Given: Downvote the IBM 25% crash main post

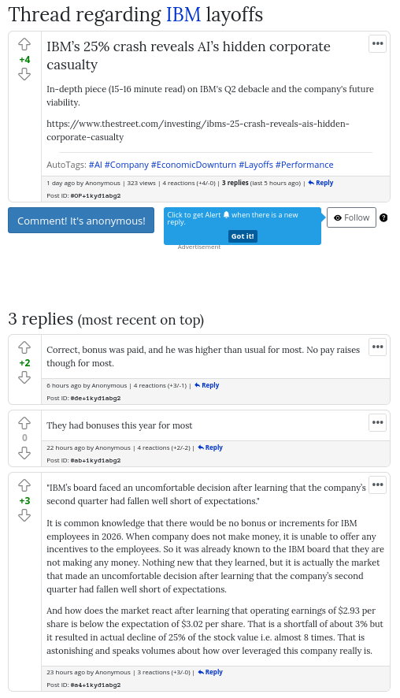Looking at the screenshot, I should pyautogui.click(x=24, y=74).
